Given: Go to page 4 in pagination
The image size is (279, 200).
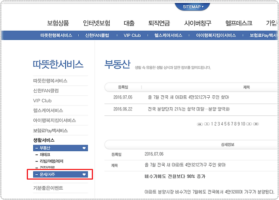Looking at the screenshot, I should click(222, 124).
